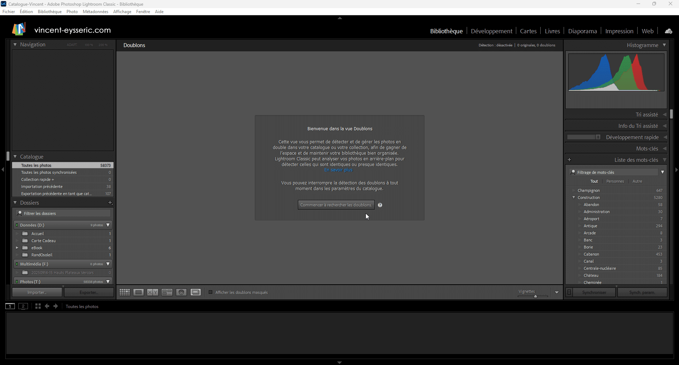The width and height of the screenshot is (679, 365).
Task: Collapse the Dossiers panel
Action: 15,203
